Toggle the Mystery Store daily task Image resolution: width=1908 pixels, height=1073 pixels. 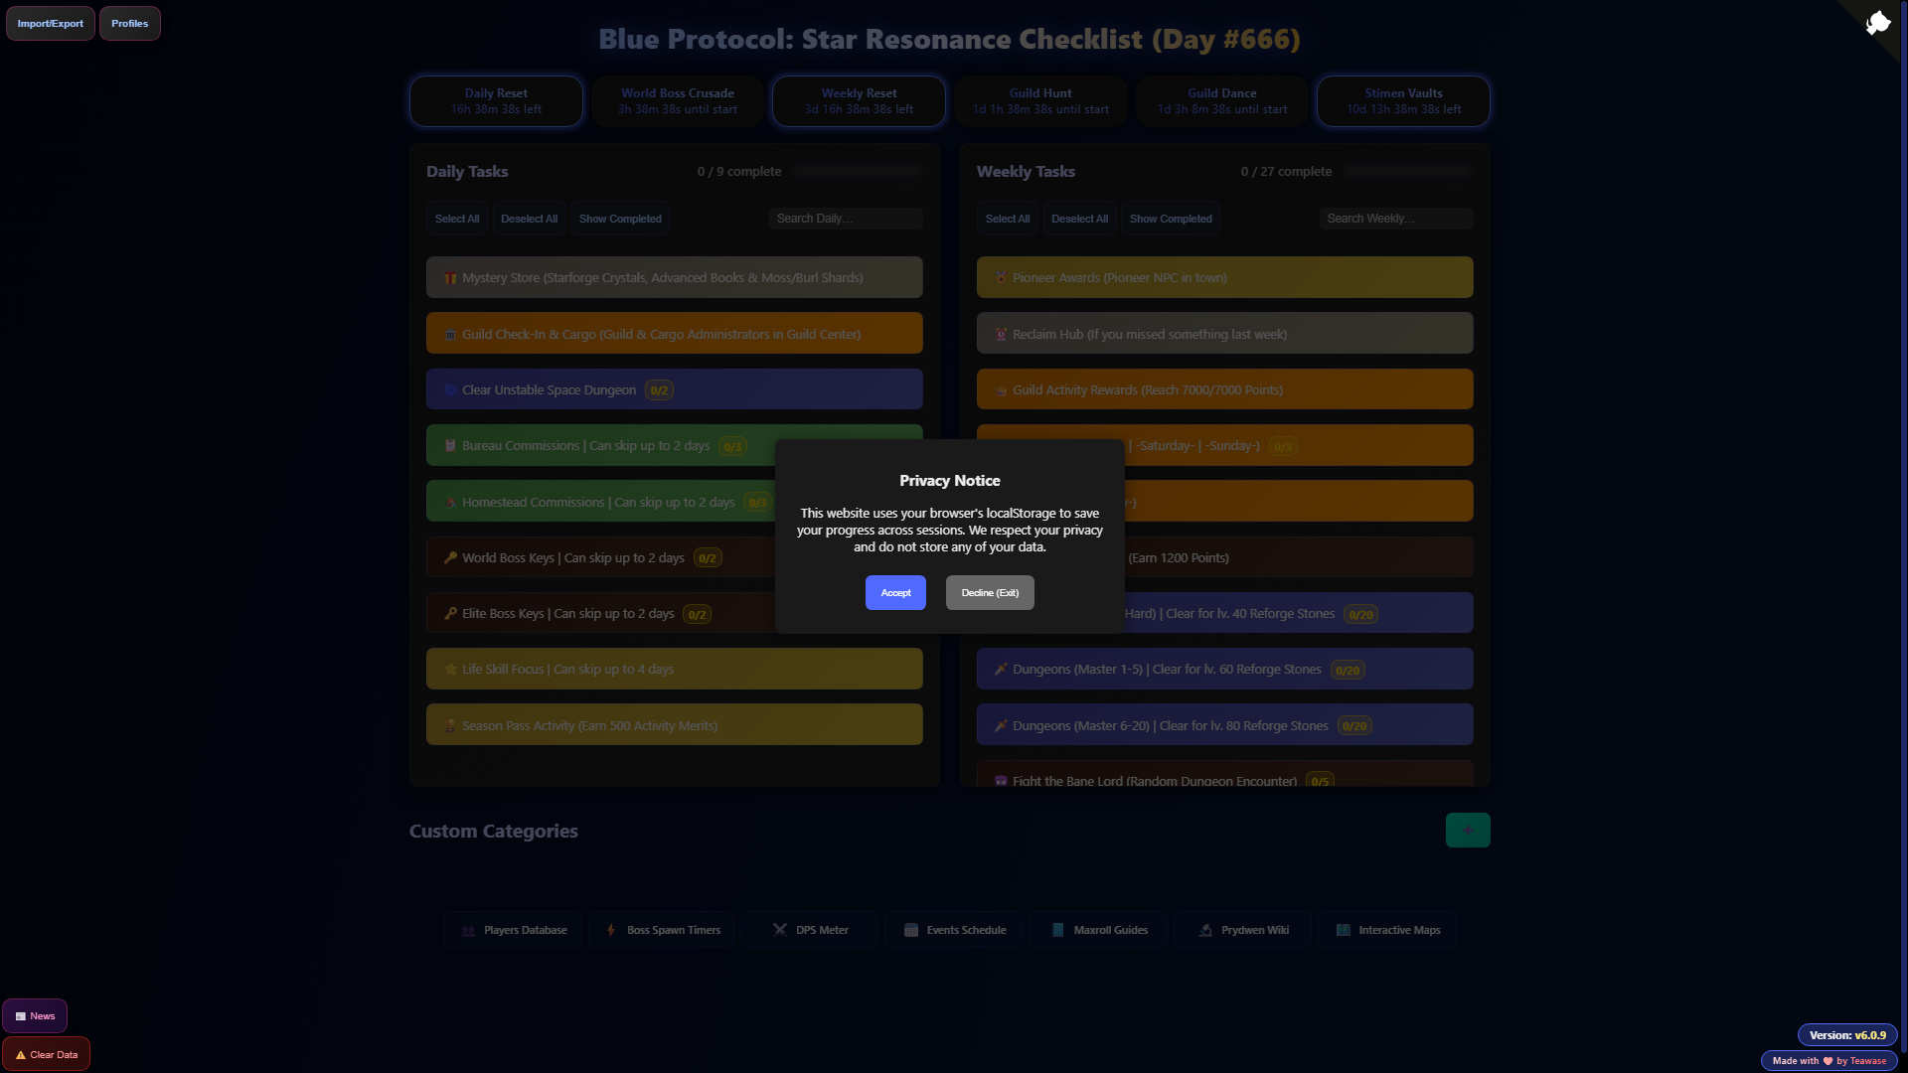(x=674, y=278)
